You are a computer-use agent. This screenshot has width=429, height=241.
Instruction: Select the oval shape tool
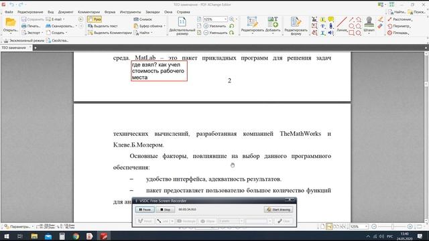[x=351, y=26]
